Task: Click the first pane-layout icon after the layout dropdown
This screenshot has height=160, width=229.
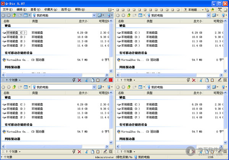Action: click(118, 10)
